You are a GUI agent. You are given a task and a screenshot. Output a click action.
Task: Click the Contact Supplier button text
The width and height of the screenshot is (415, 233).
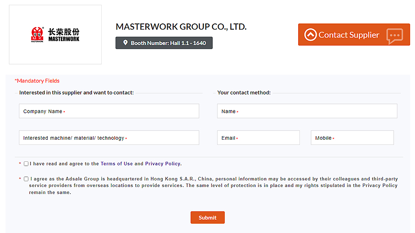click(349, 35)
